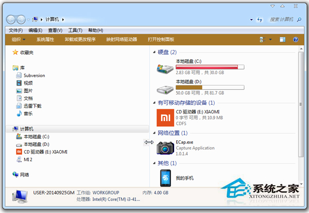Select 网络 in the navigation pane
This screenshot has height=213, width=309.
[x=21, y=175]
